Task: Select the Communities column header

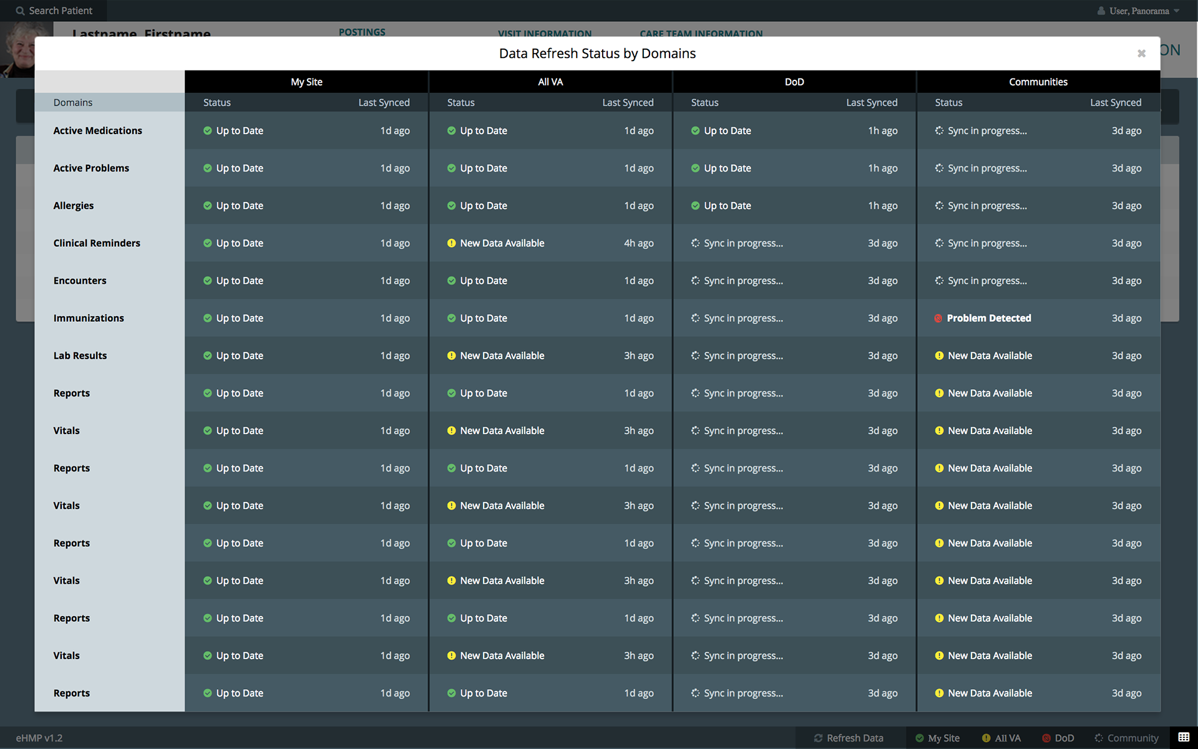Action: [x=1038, y=82]
